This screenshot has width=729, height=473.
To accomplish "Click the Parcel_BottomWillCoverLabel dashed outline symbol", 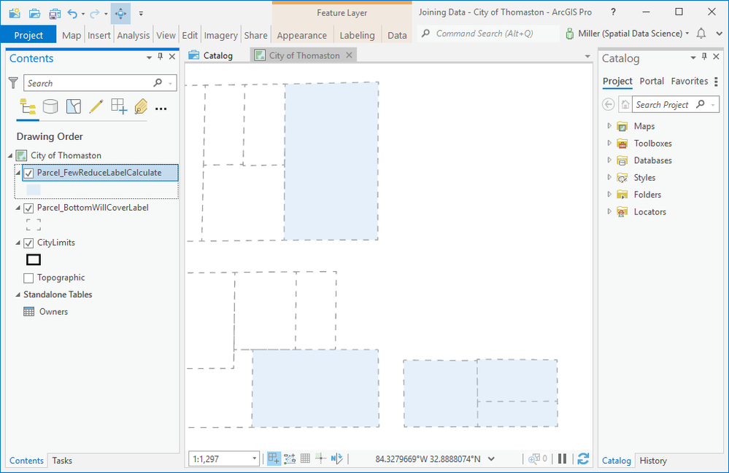I will pos(34,224).
